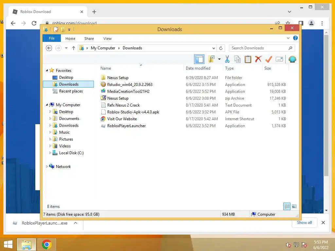
Task: Open RobloxPlayerLauncher download options chevron in Chrome
Action: point(76,223)
